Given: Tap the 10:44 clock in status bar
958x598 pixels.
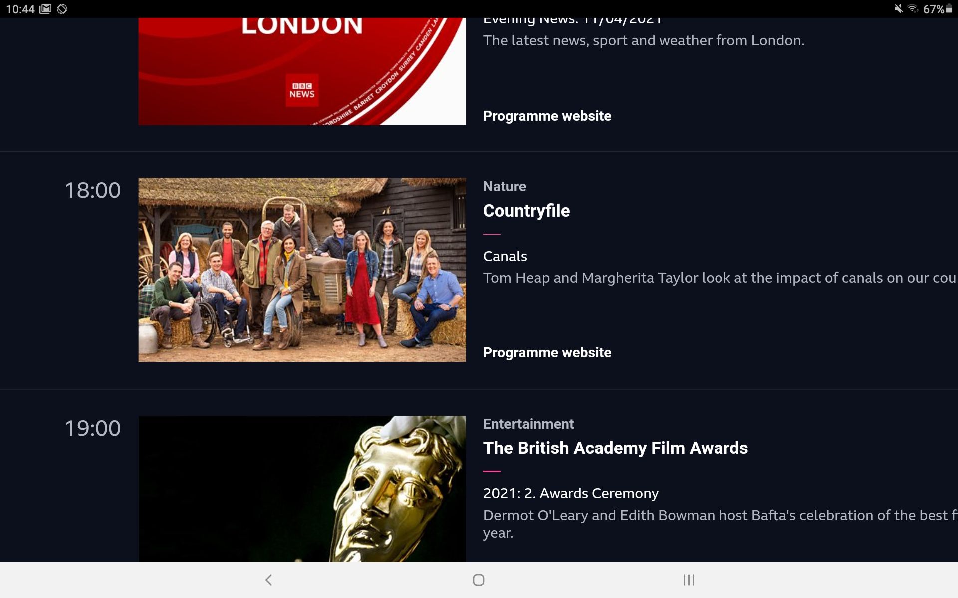Looking at the screenshot, I should pos(20,8).
